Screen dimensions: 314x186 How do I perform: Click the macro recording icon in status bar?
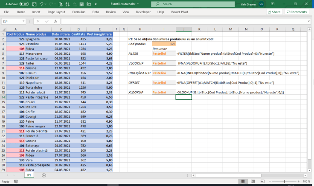pos(17,181)
